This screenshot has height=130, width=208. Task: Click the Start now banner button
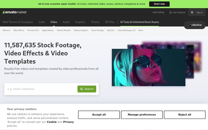coord(159,4)
